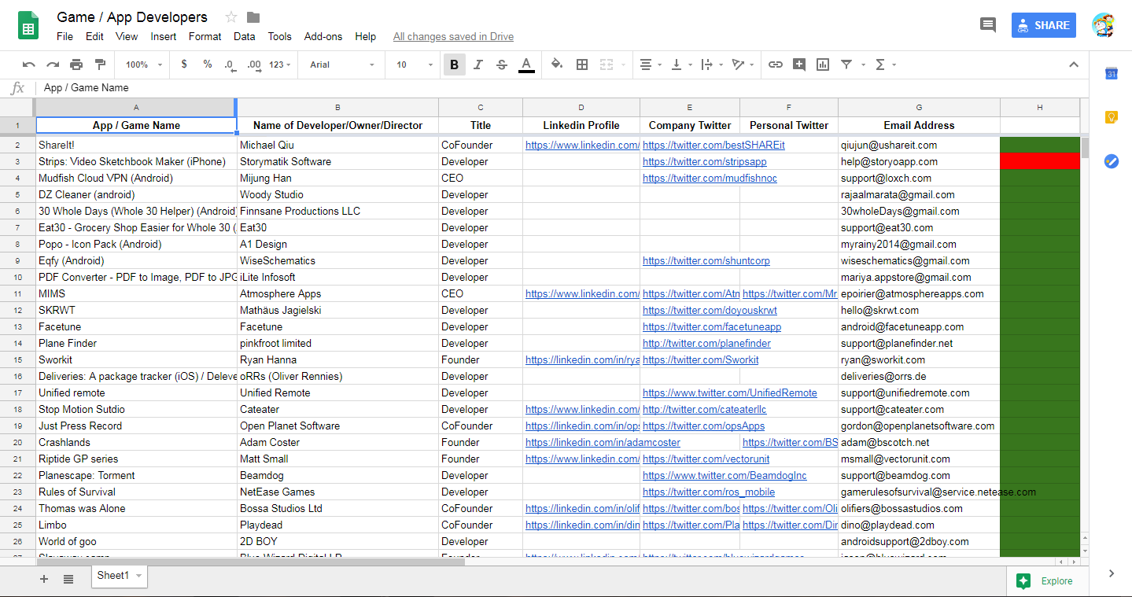Select the Paint format tool
1132x597 pixels.
100,64
